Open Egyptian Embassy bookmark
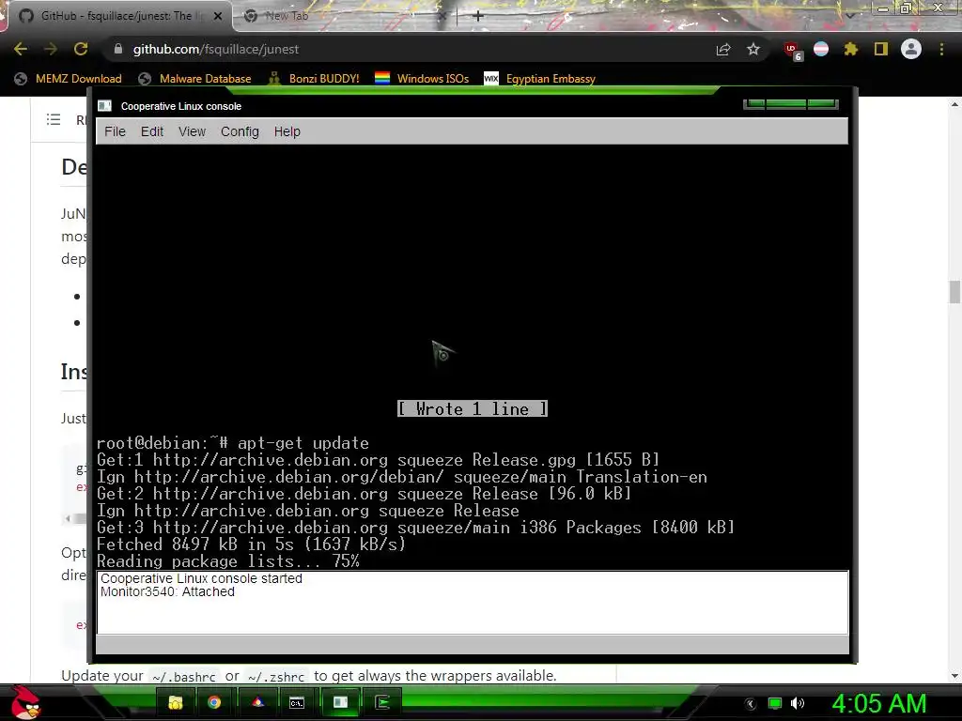The image size is (962, 721). click(540, 79)
